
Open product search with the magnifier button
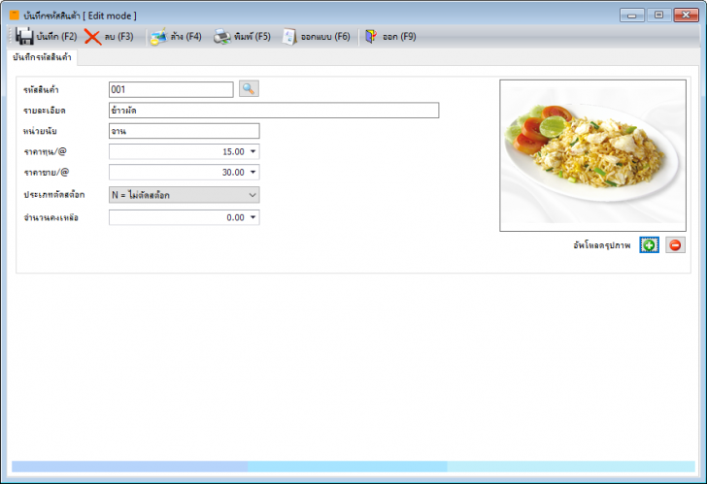click(249, 89)
